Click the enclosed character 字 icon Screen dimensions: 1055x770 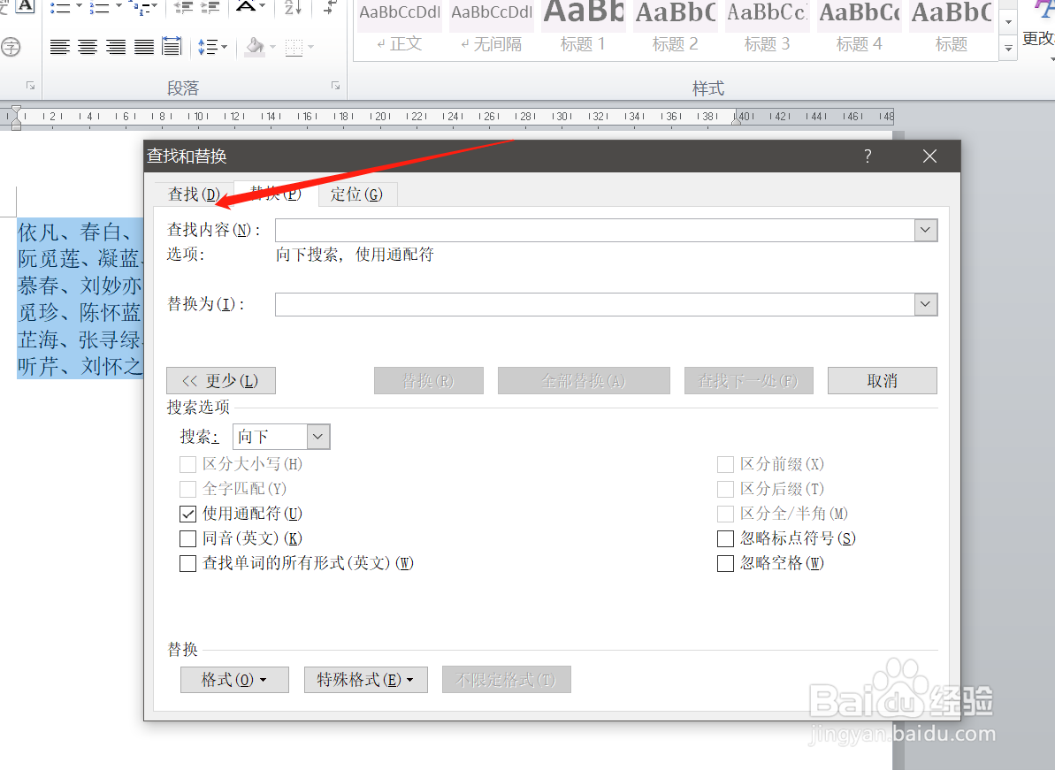point(10,47)
